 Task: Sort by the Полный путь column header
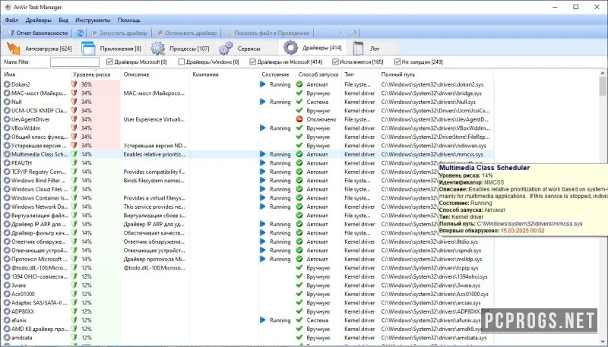435,74
